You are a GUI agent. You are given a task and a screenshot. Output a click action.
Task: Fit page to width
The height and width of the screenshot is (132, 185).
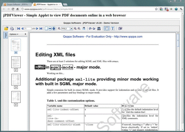tap(50, 28)
